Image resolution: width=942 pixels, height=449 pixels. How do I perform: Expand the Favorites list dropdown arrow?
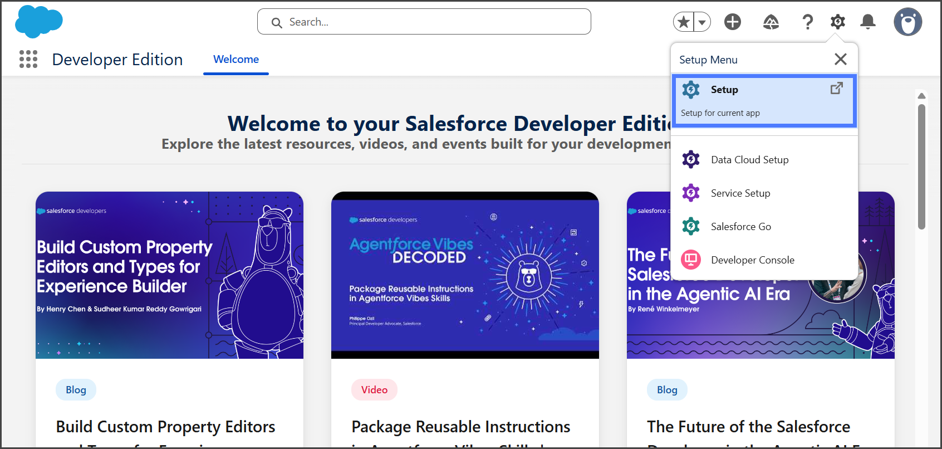coord(702,22)
